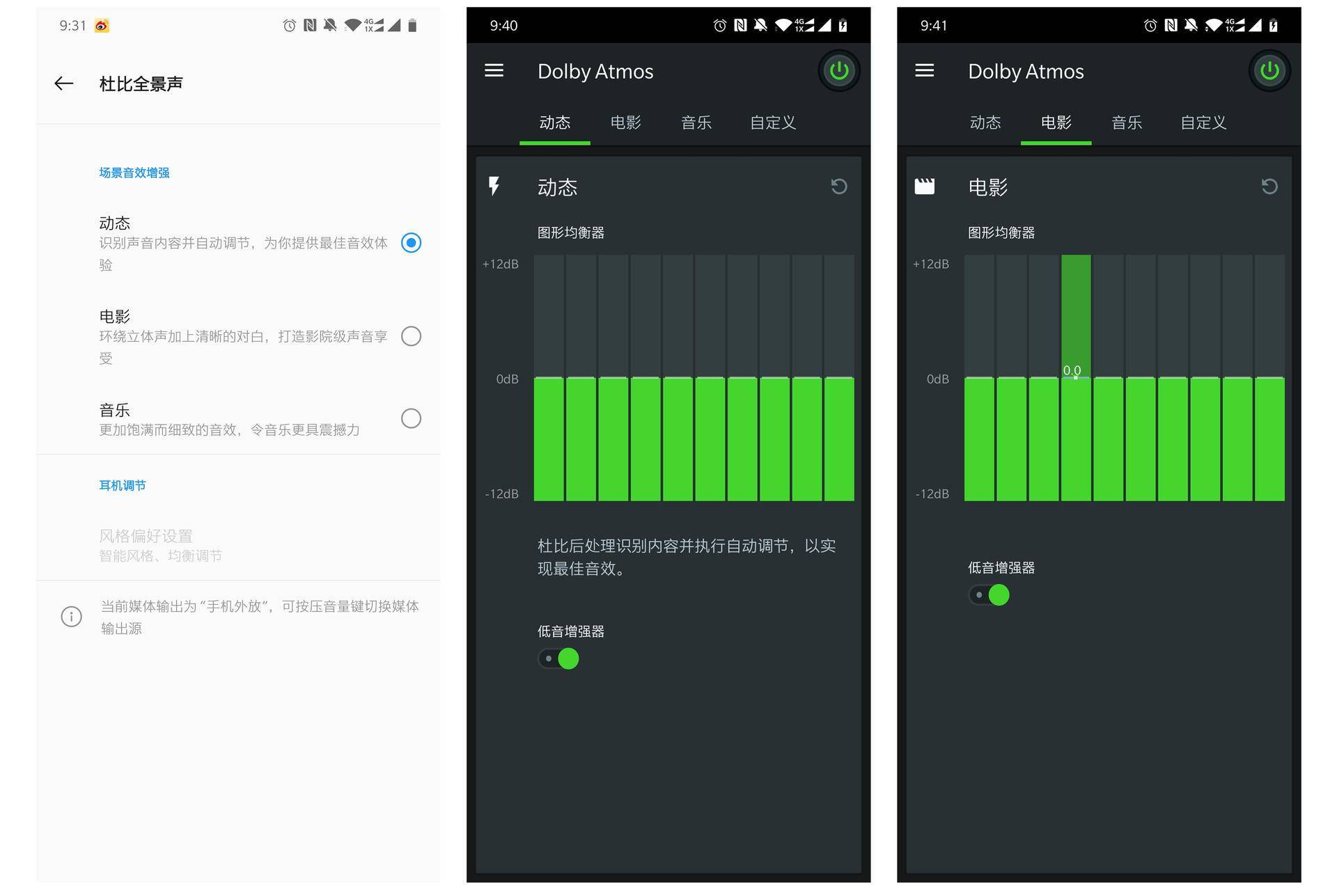
Task: Click highlighted equalizer band showing 0.0
Action: coord(1075,377)
